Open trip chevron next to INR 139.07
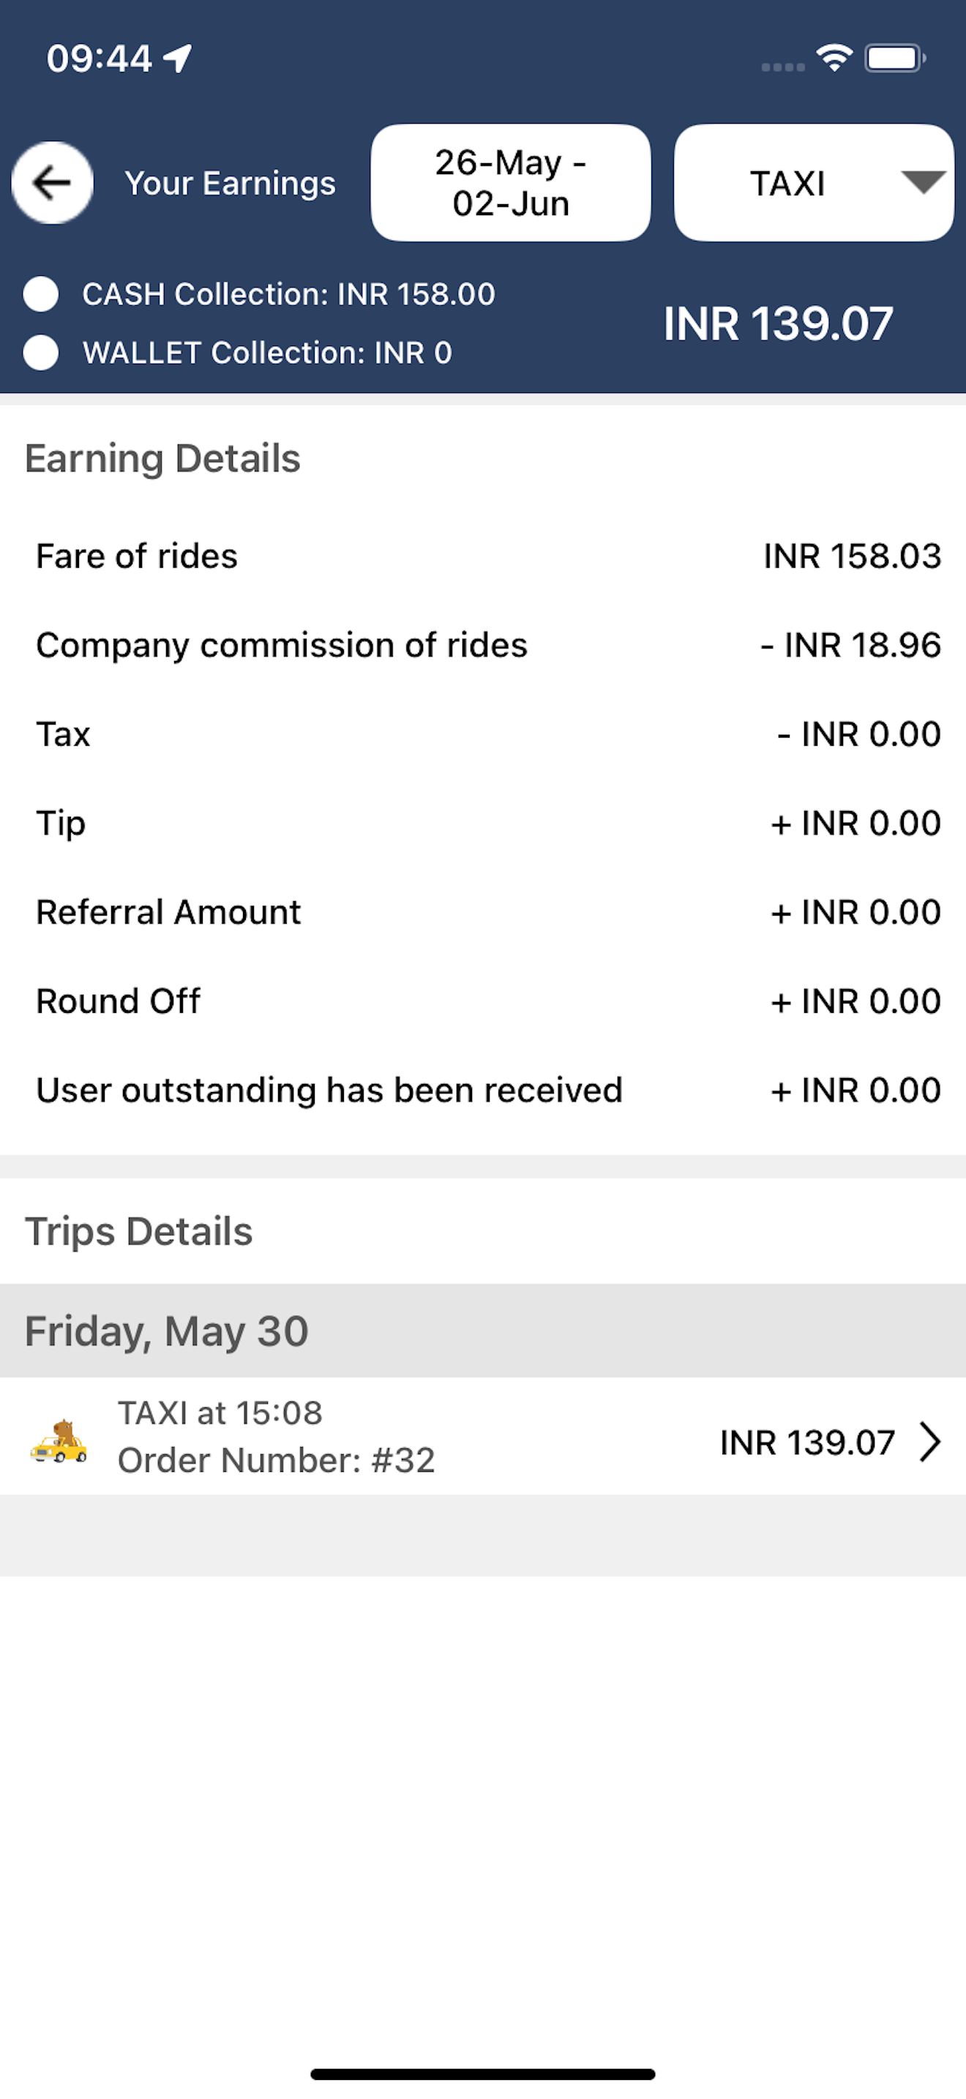The image size is (966, 2099). coord(930,1443)
